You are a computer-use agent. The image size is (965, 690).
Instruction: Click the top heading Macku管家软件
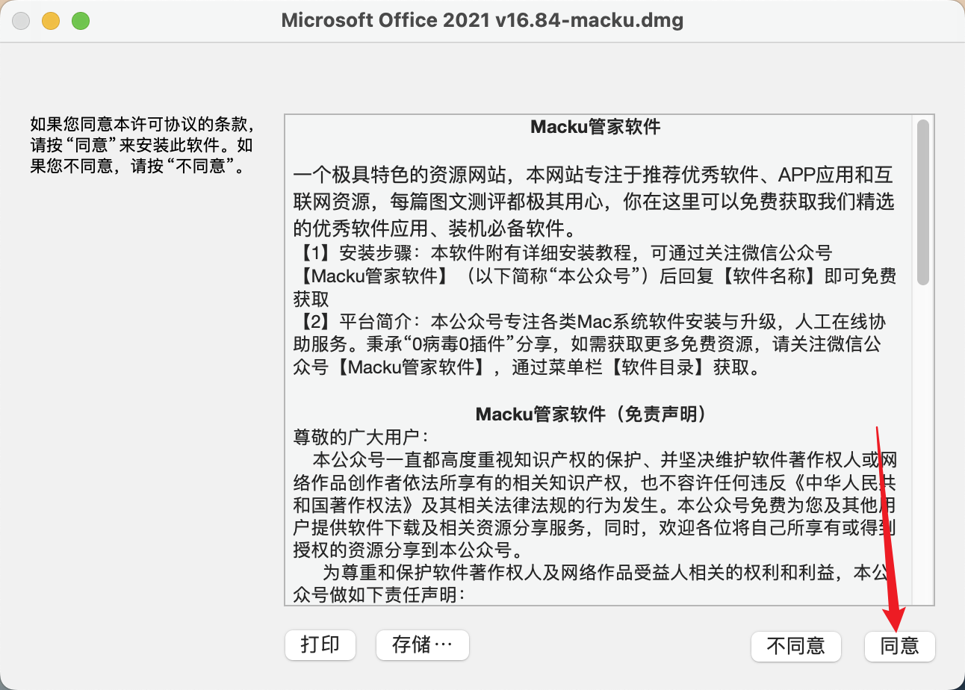point(595,127)
